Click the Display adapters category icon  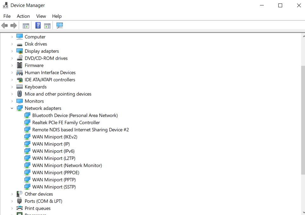pyautogui.click(x=19, y=51)
